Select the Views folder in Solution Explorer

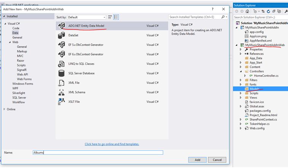(253, 98)
